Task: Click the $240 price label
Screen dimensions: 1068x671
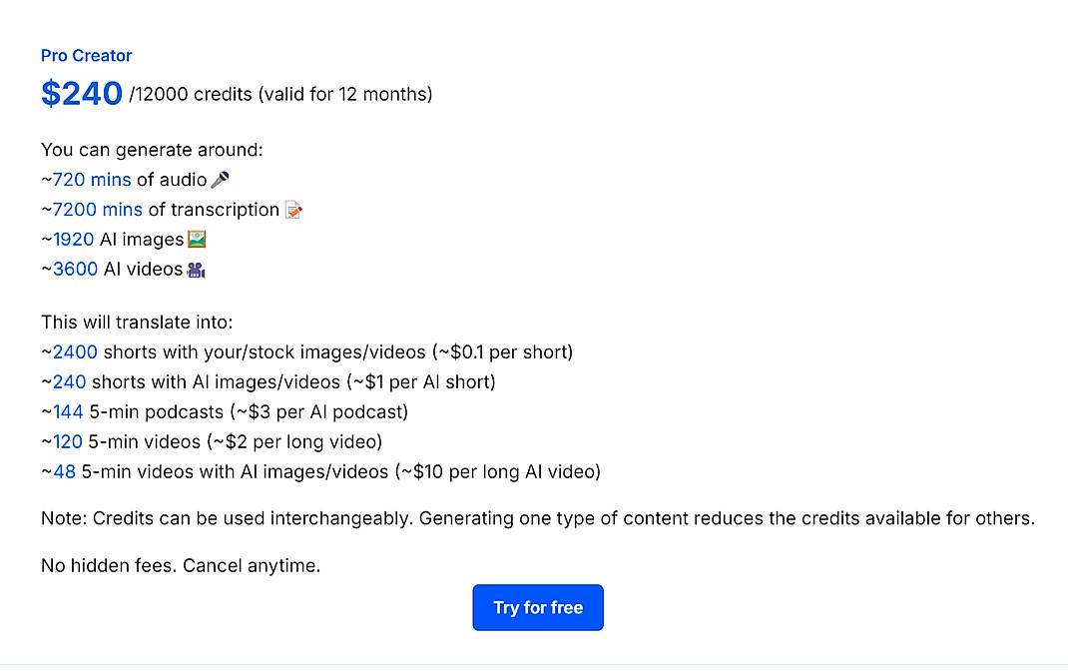Action: [80, 93]
